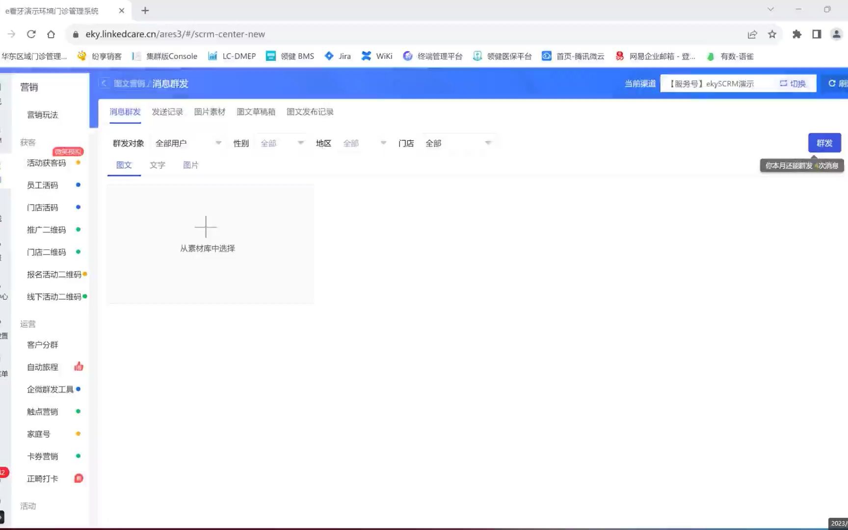Open 正畸打卡 in the sidebar
This screenshot has height=530, width=848.
click(x=43, y=479)
